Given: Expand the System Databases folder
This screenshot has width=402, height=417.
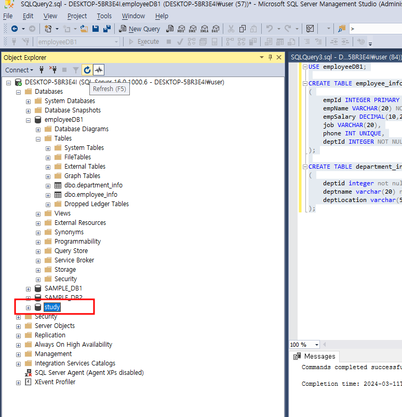Looking at the screenshot, I should [x=29, y=102].
